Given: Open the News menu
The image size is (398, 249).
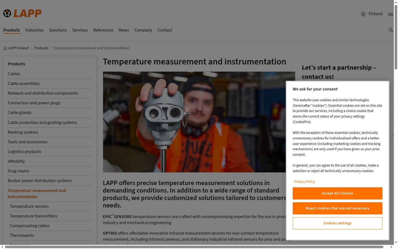Looking at the screenshot, I should pyautogui.click(x=124, y=30).
